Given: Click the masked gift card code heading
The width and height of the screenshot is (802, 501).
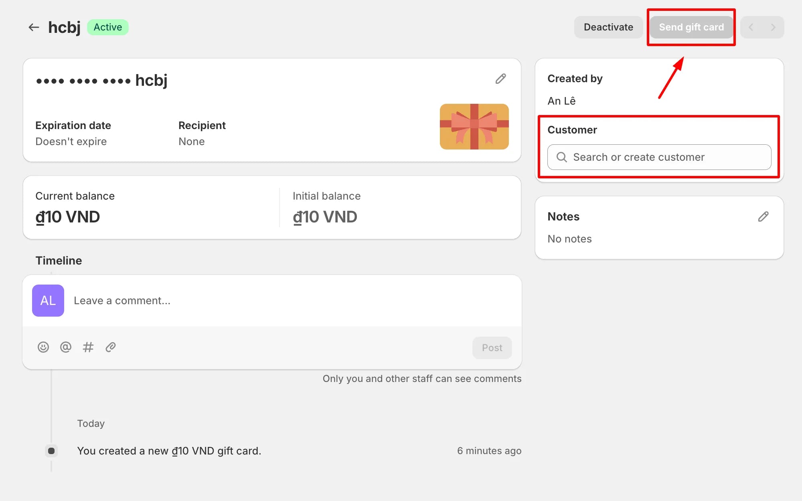Looking at the screenshot, I should (x=101, y=80).
